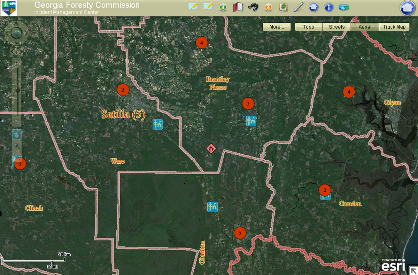Click the active fire diamond marker

click(211, 148)
